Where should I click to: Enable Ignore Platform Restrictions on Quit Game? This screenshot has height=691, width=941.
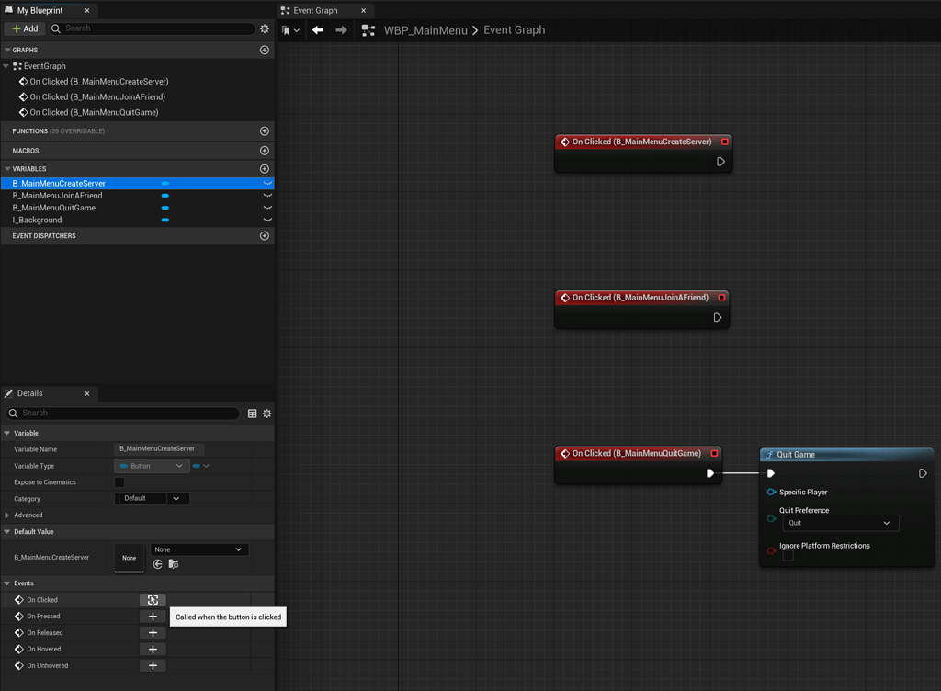[x=788, y=556]
